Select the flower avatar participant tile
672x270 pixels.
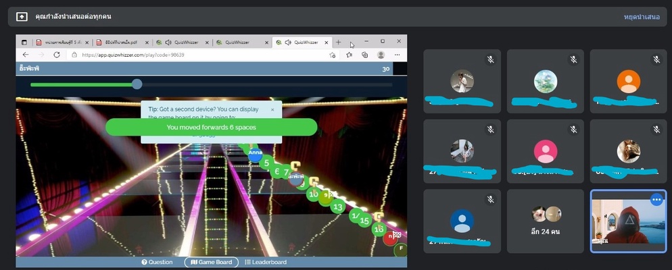coord(545,81)
